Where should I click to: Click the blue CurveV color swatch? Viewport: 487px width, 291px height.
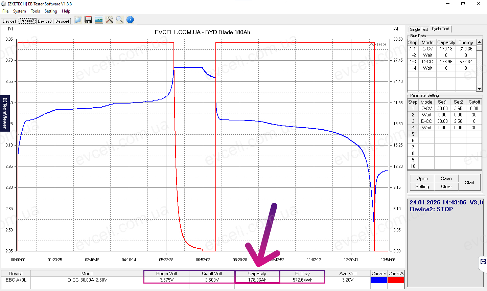(379, 280)
